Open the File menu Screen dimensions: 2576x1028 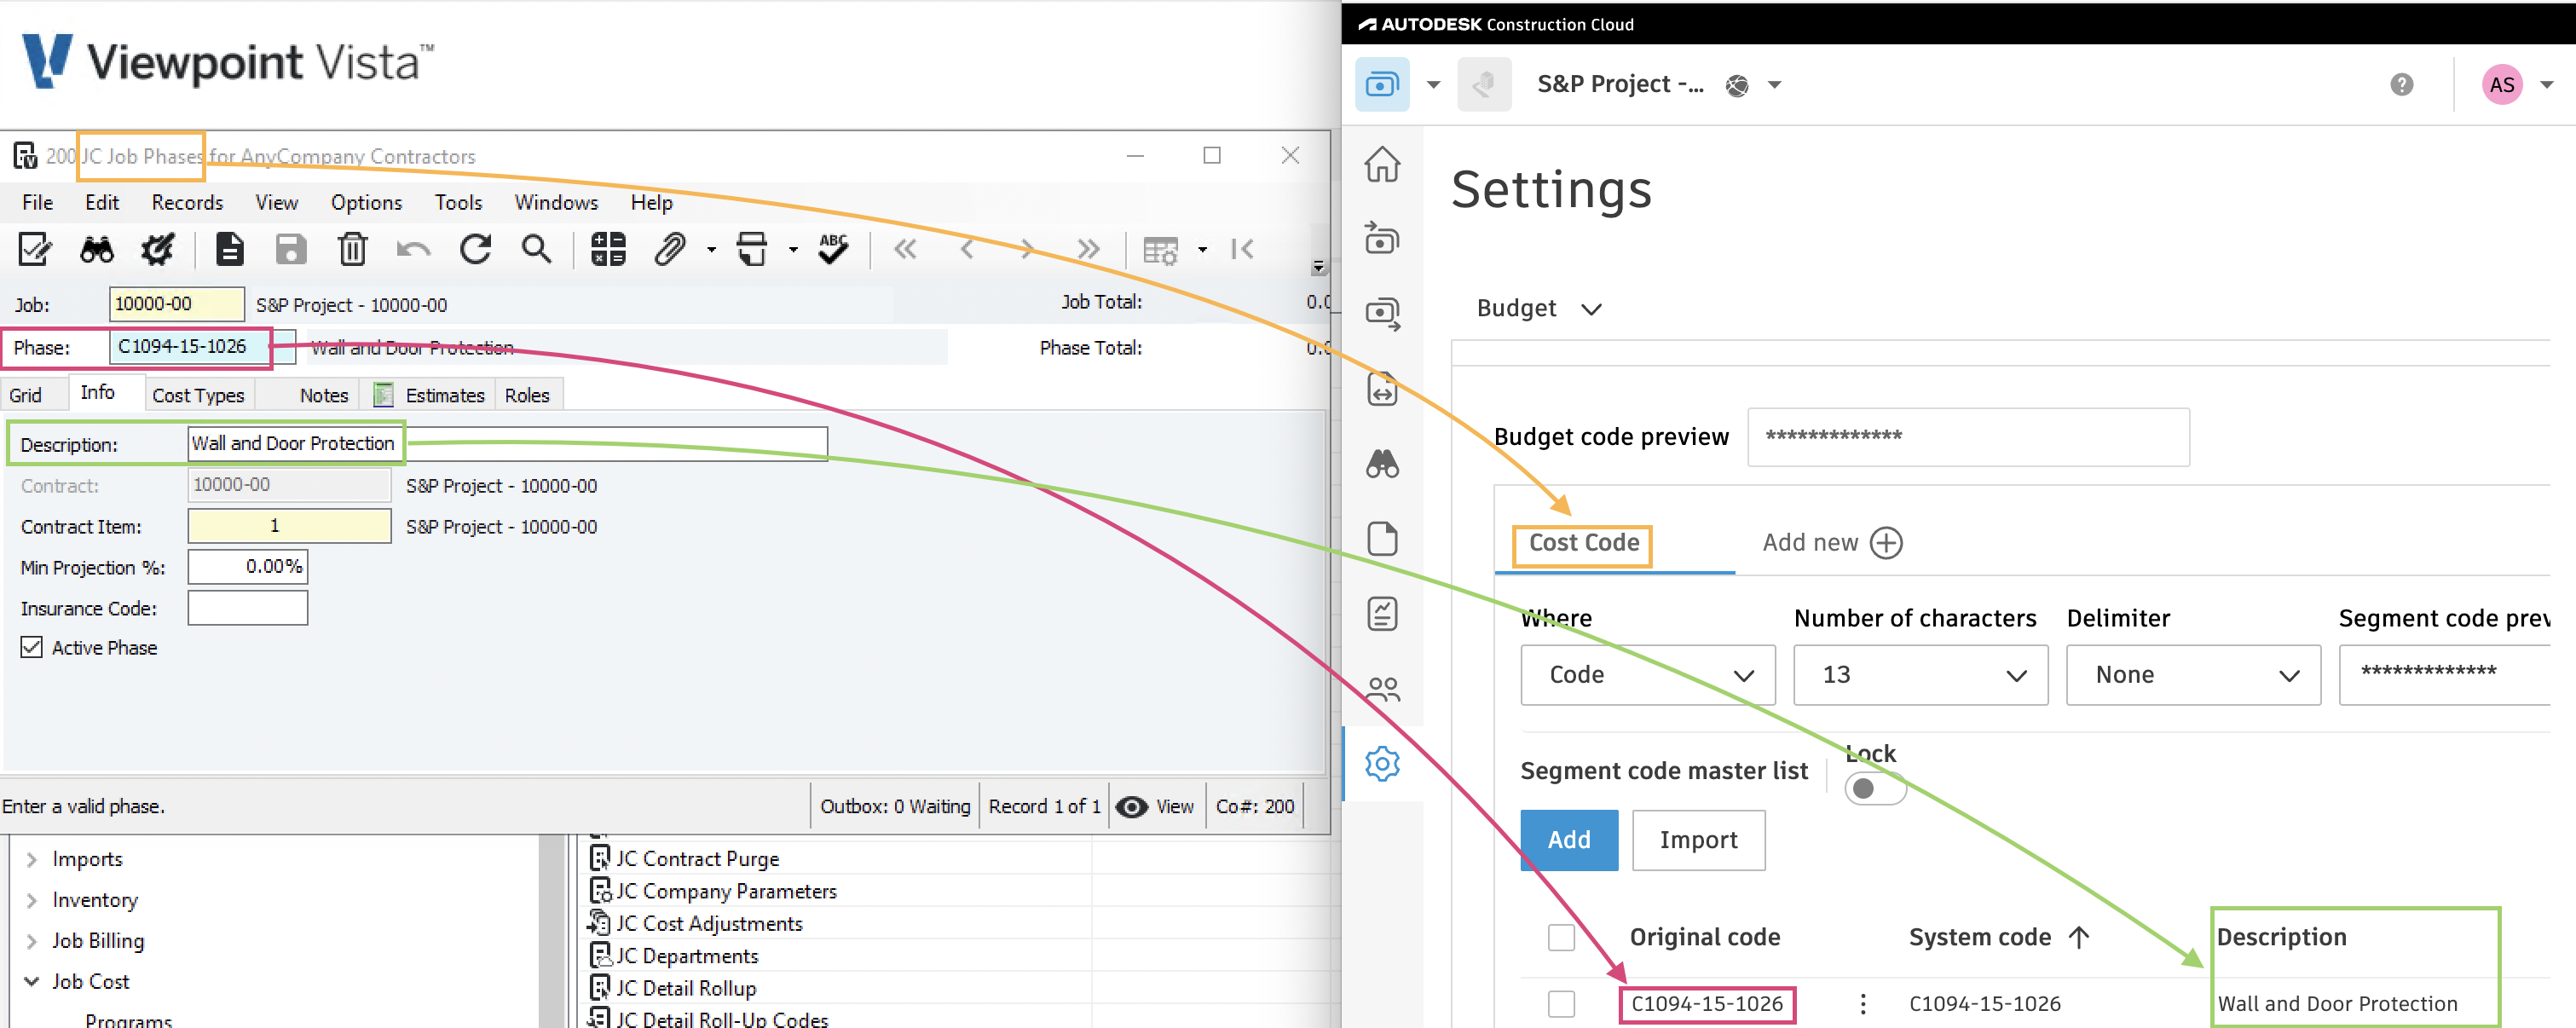tap(38, 202)
